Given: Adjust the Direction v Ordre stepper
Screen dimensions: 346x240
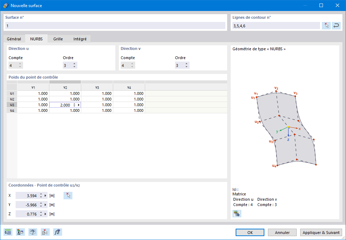Looking at the screenshot, I should pyautogui.click(x=186, y=65).
